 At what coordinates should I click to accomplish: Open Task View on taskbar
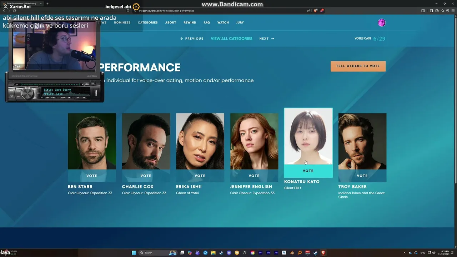point(182,253)
